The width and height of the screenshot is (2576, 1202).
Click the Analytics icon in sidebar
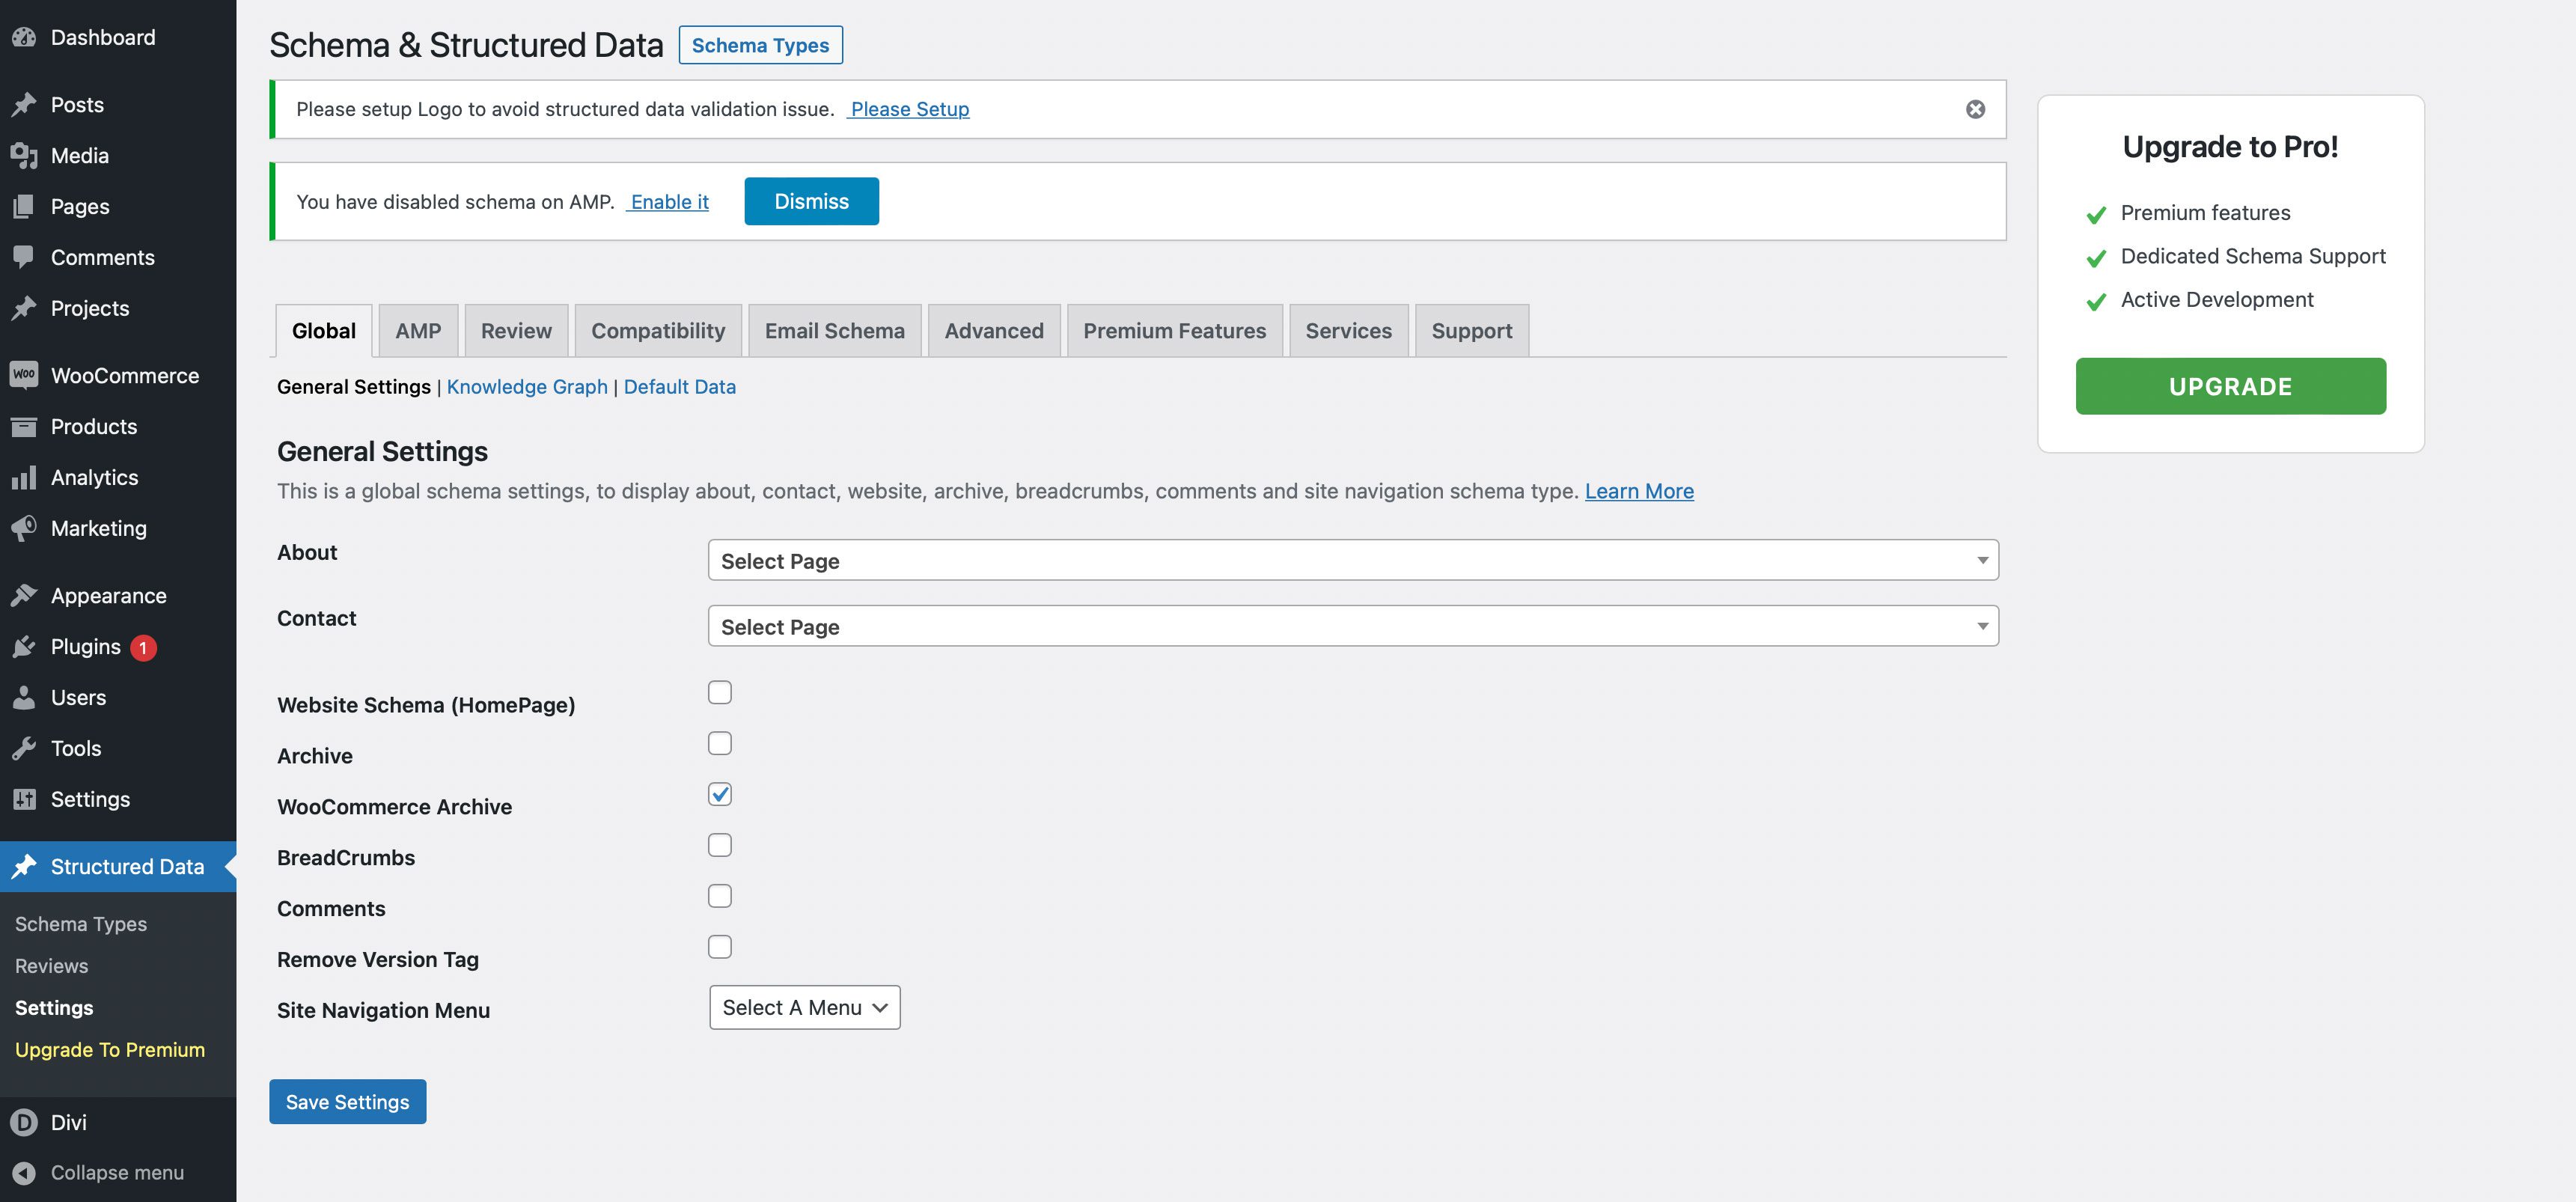[23, 476]
